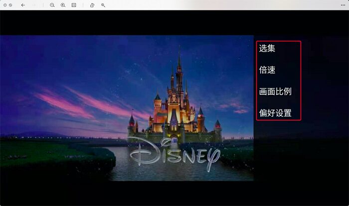349x206 pixels.
Task: Zoom in using the plus magnifier
Action: tap(63, 5)
